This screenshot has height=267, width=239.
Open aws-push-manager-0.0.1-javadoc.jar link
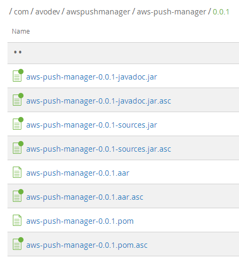pos(91,77)
